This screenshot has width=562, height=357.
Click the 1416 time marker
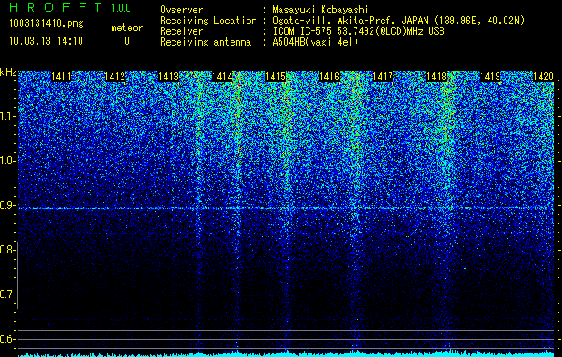coord(330,77)
